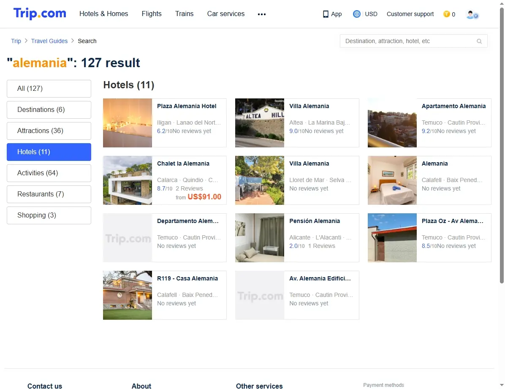
Task: Open Plaza Oz - Av Alema... title
Action: tap(453, 221)
